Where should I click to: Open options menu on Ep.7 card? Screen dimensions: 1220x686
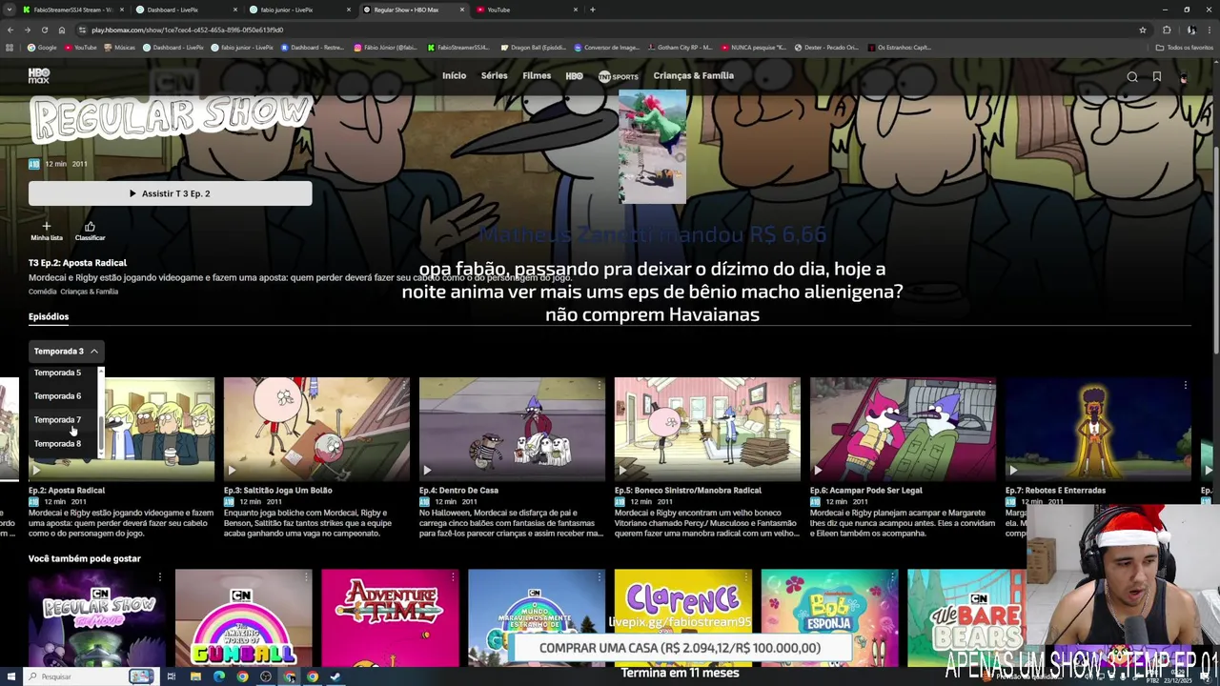tap(1185, 385)
